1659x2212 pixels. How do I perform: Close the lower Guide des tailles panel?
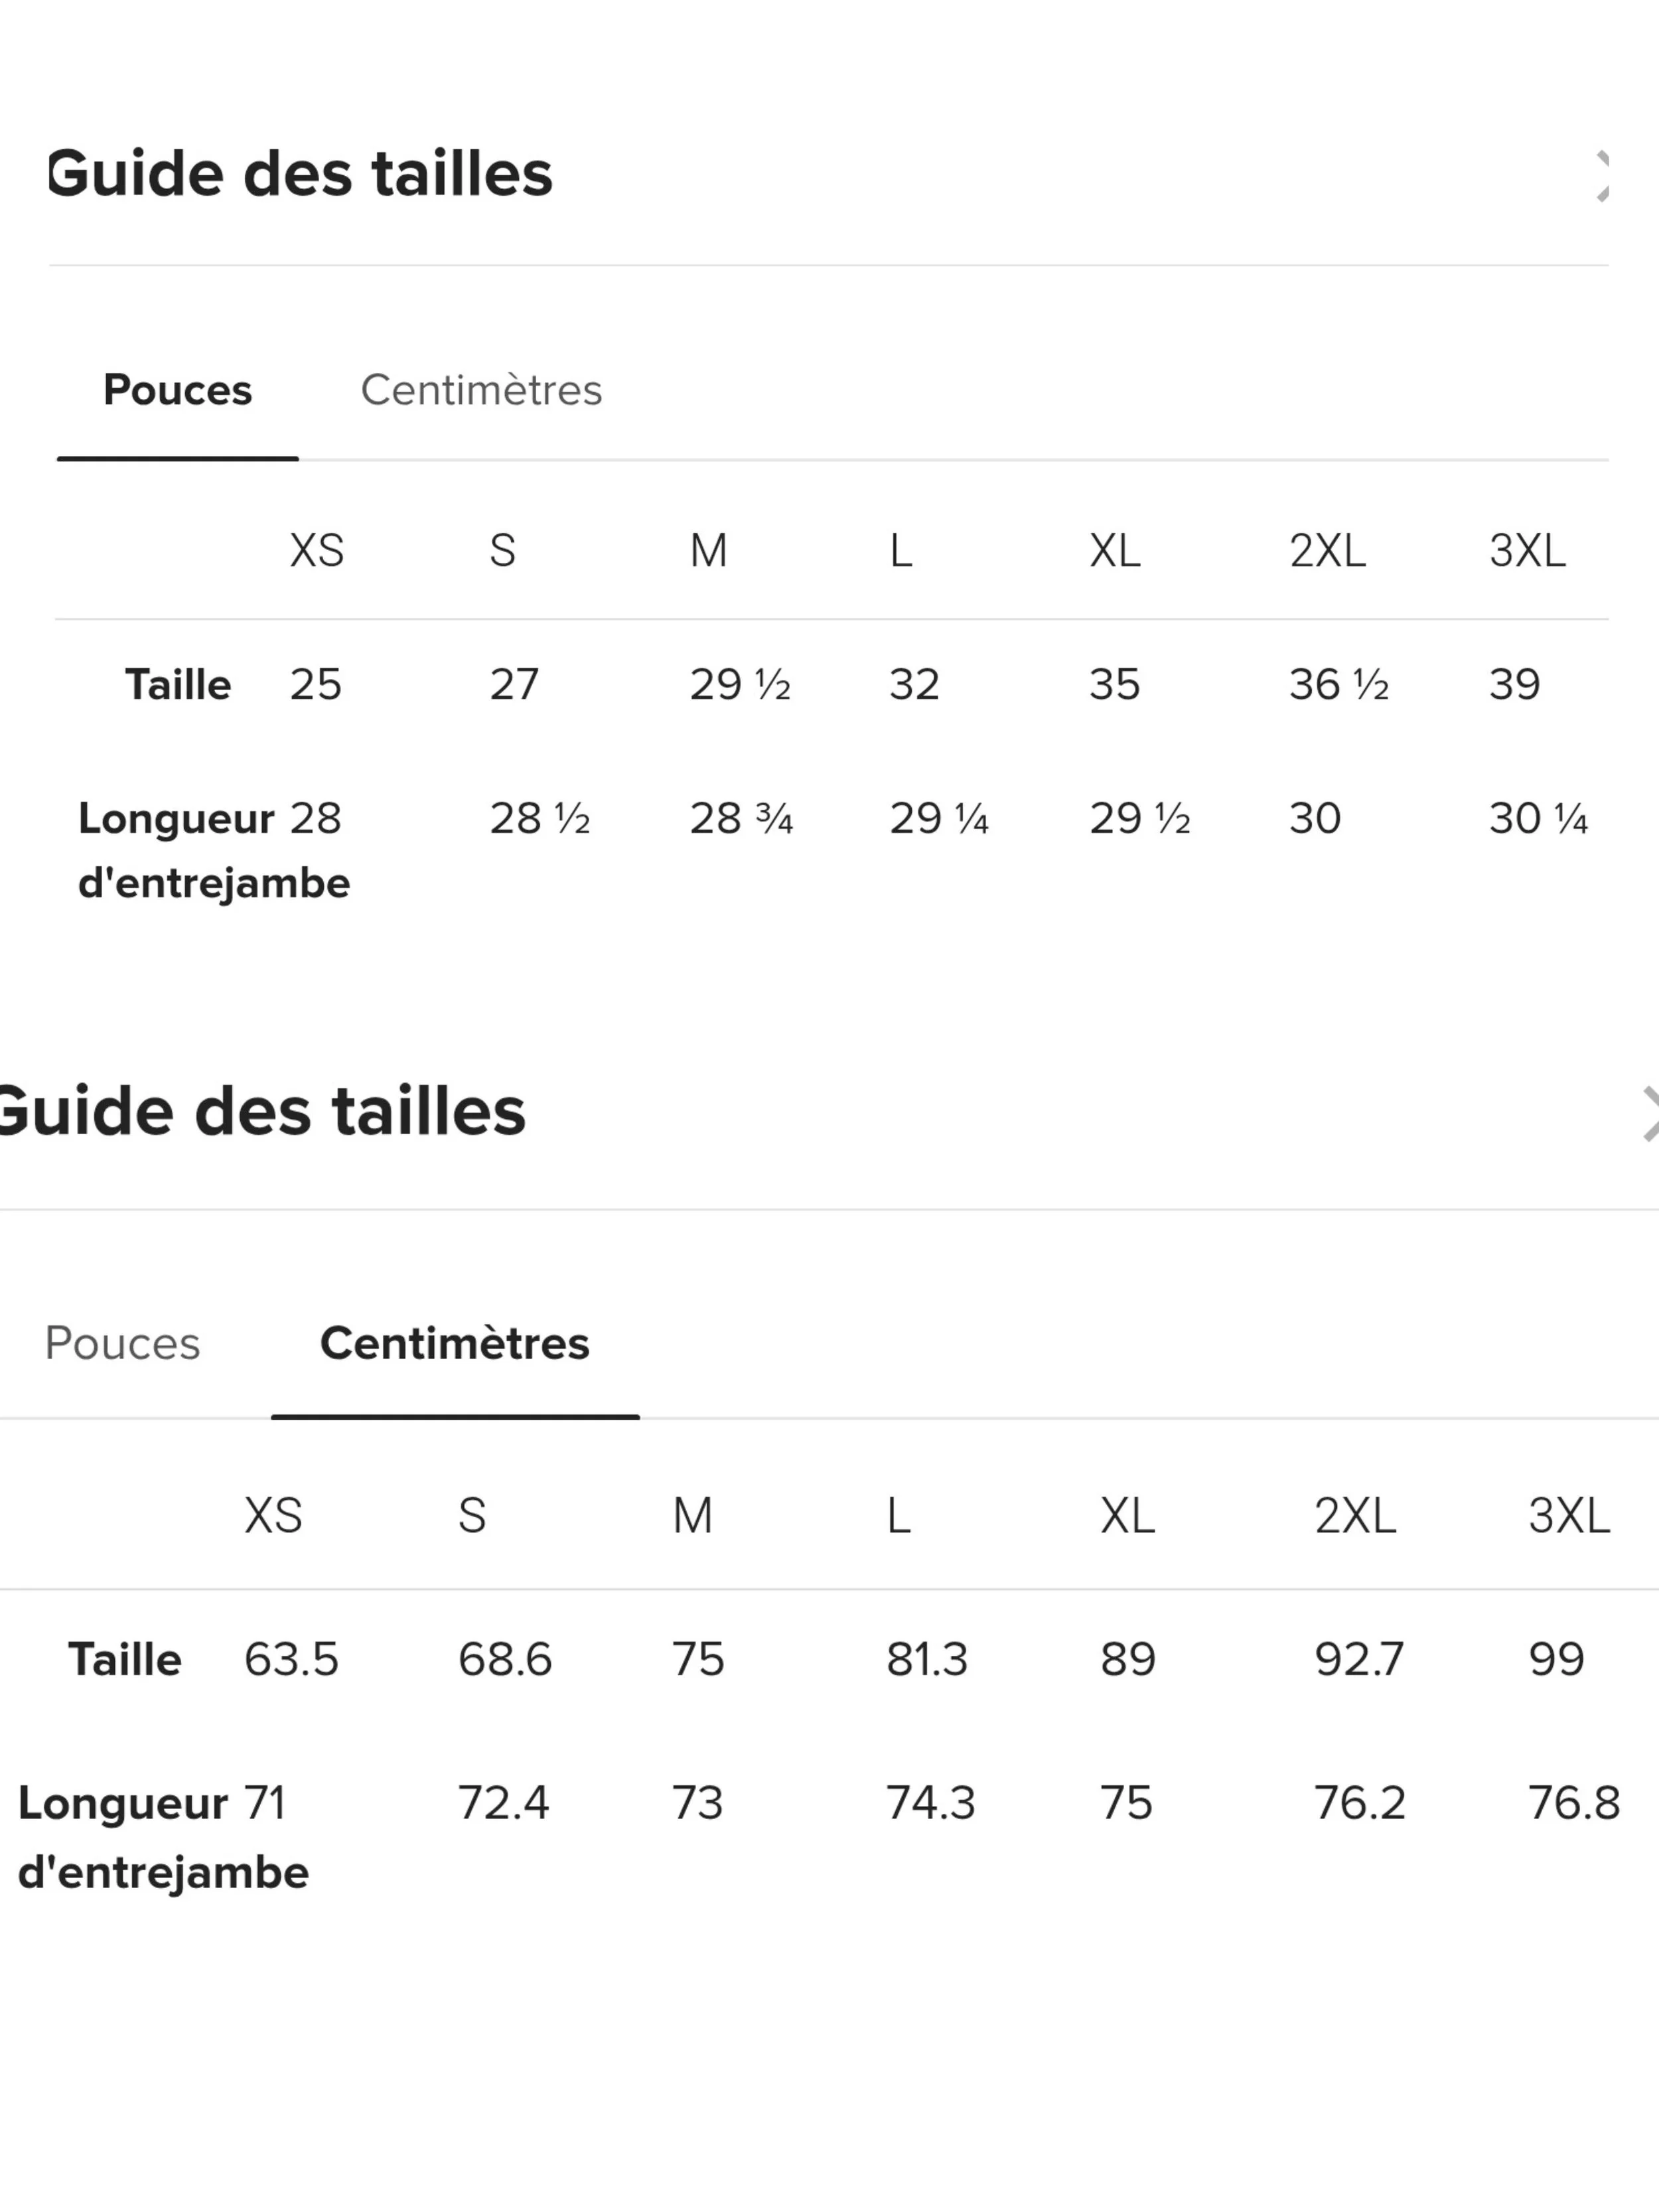tap(1650, 1114)
